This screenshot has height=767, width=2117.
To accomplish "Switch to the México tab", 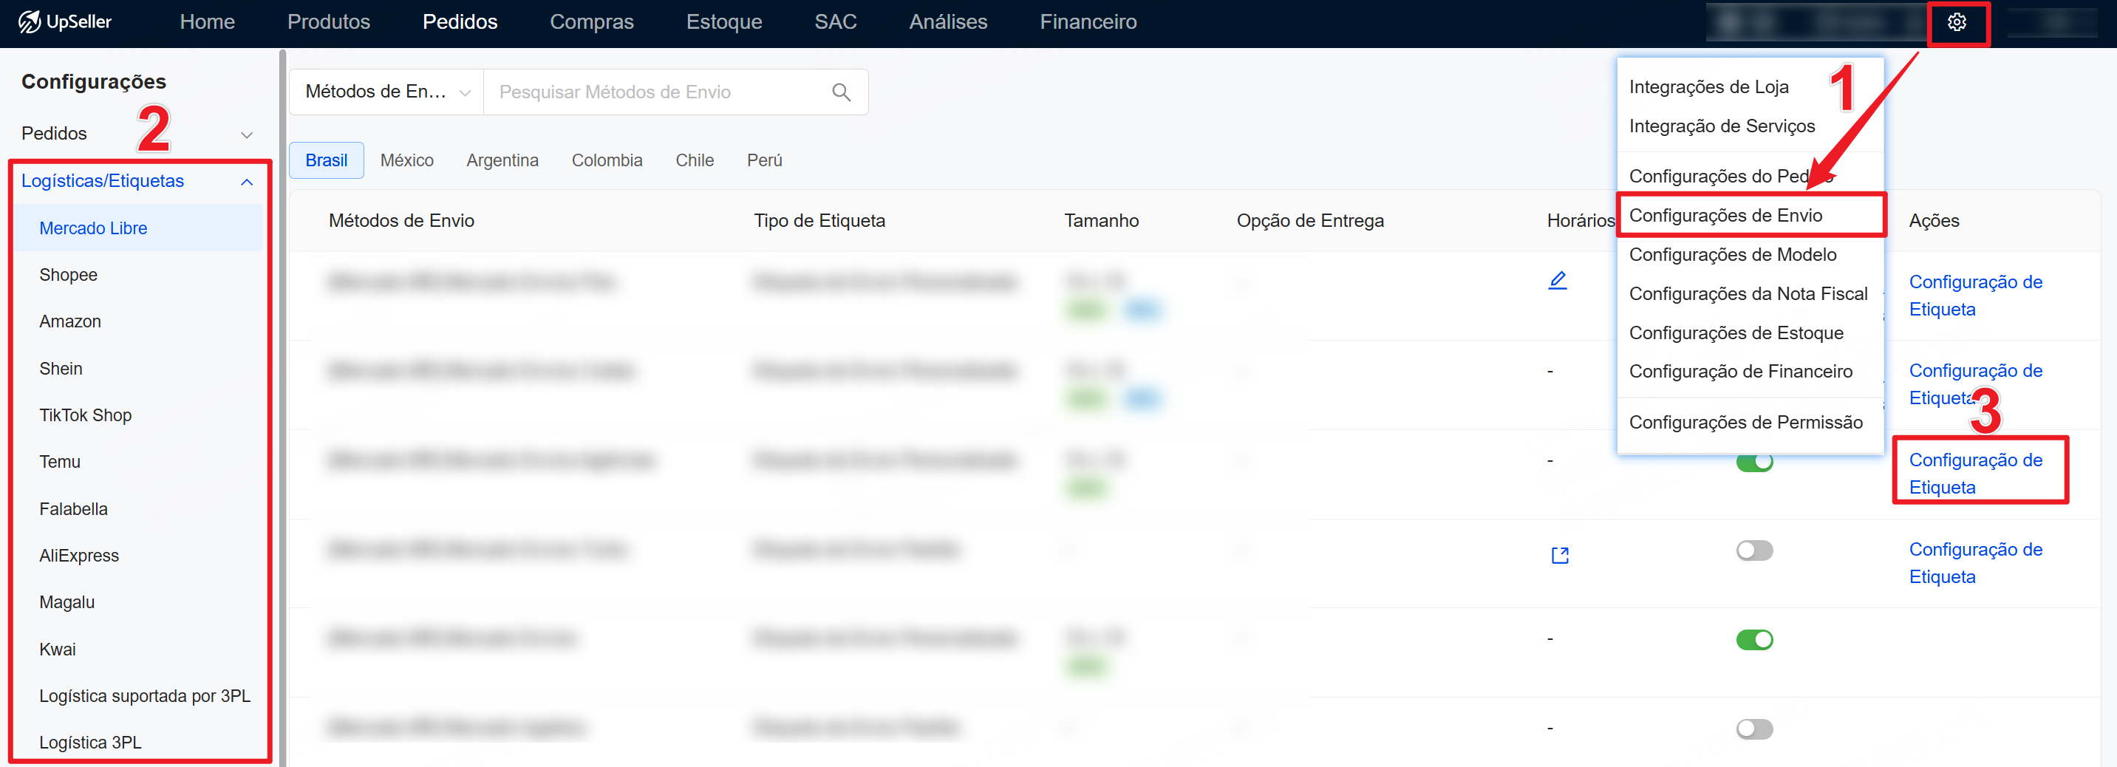I will pos(407,160).
